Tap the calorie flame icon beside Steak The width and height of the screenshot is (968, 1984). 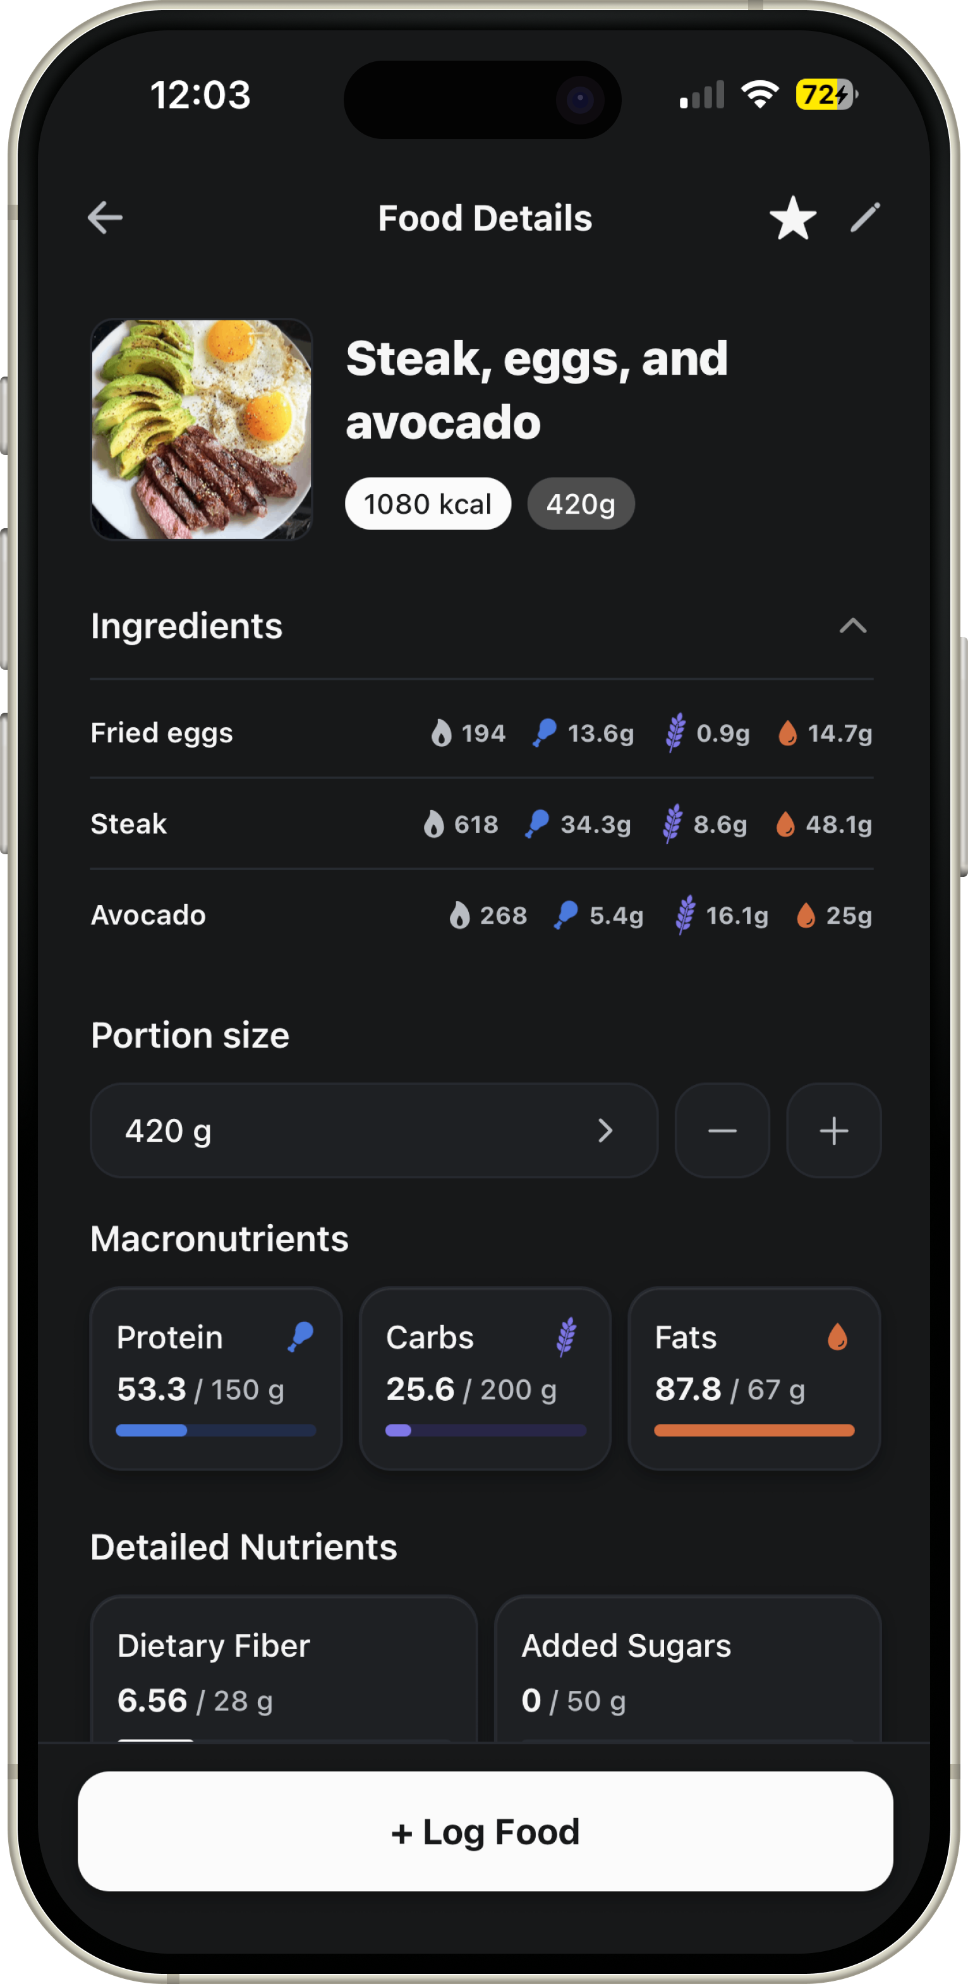click(x=434, y=824)
